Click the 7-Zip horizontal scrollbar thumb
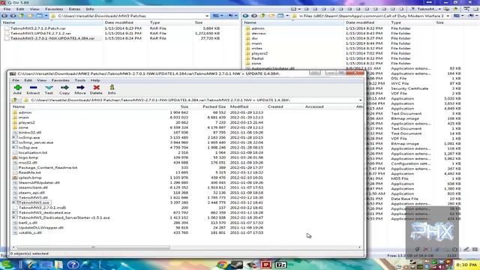Screen dimensions: 480x270 click(x=93, y=247)
